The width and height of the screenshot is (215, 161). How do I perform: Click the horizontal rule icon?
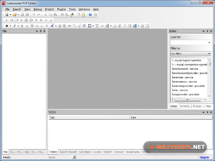point(69,26)
